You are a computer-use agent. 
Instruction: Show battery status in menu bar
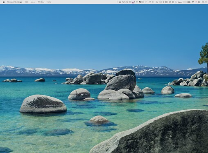tap(189, 2)
